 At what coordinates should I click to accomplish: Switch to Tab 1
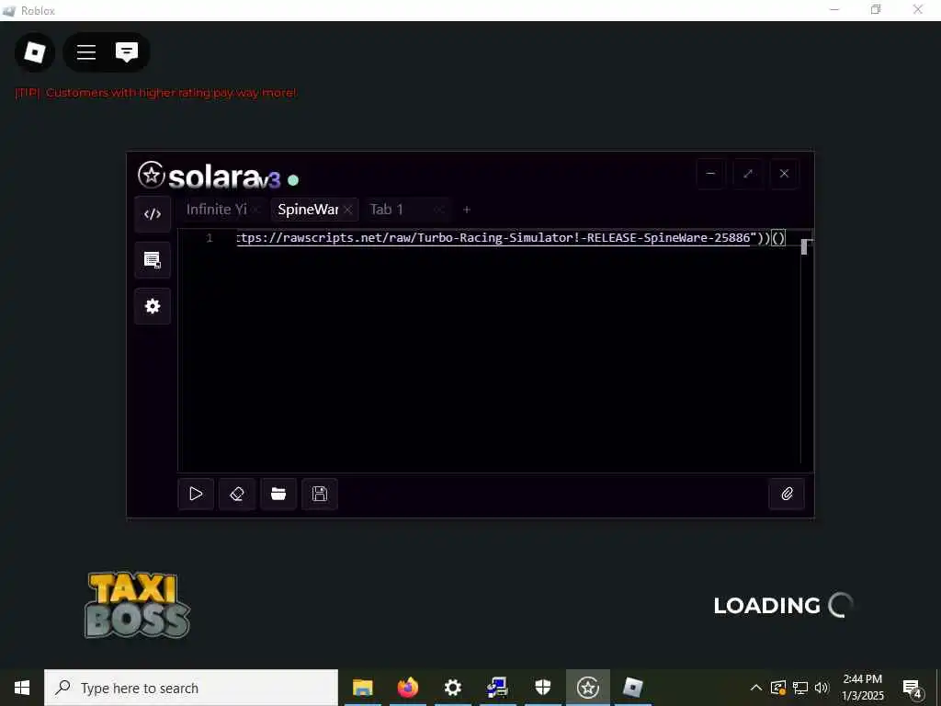coord(387,210)
